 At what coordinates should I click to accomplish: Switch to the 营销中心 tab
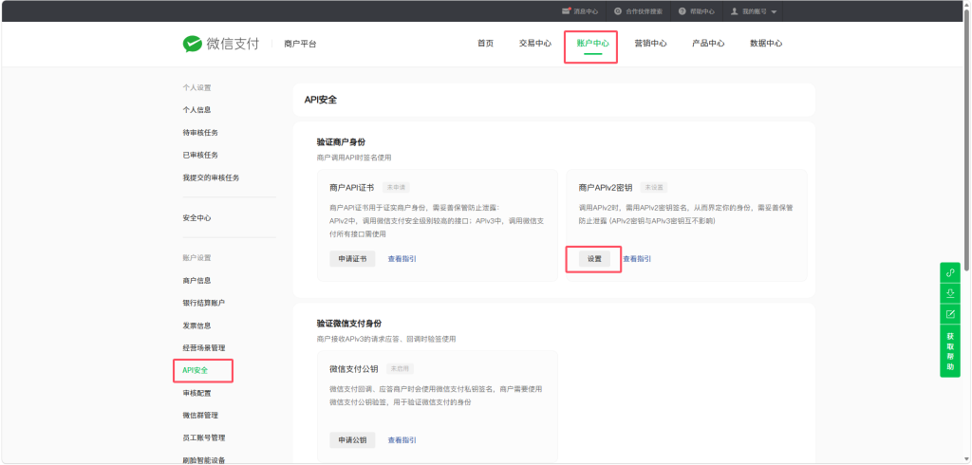[x=650, y=44]
